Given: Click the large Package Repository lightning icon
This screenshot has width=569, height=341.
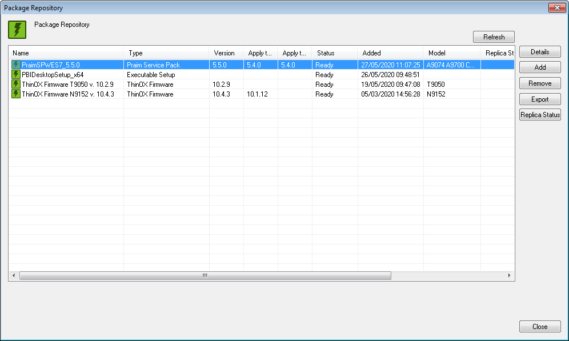Looking at the screenshot, I should click(17, 29).
